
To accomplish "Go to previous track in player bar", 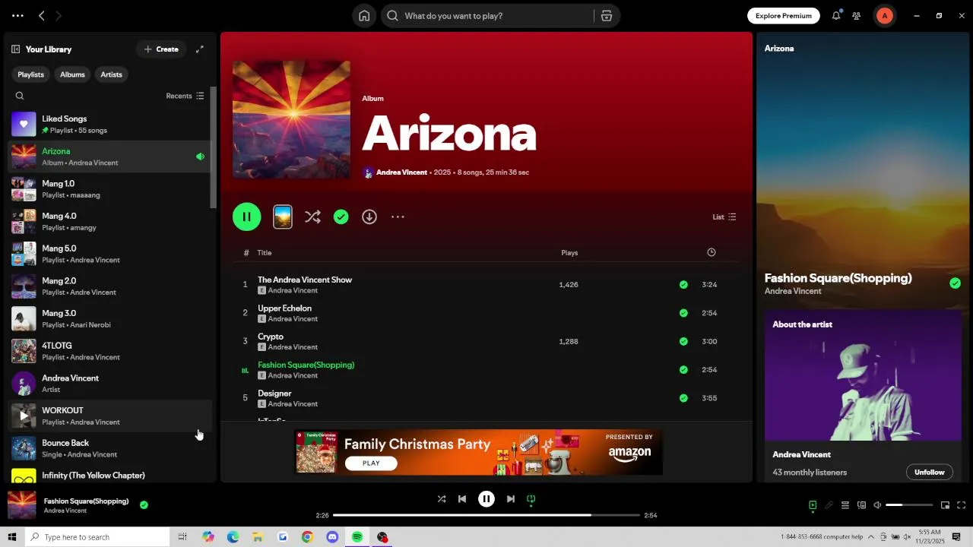I will click(x=462, y=499).
